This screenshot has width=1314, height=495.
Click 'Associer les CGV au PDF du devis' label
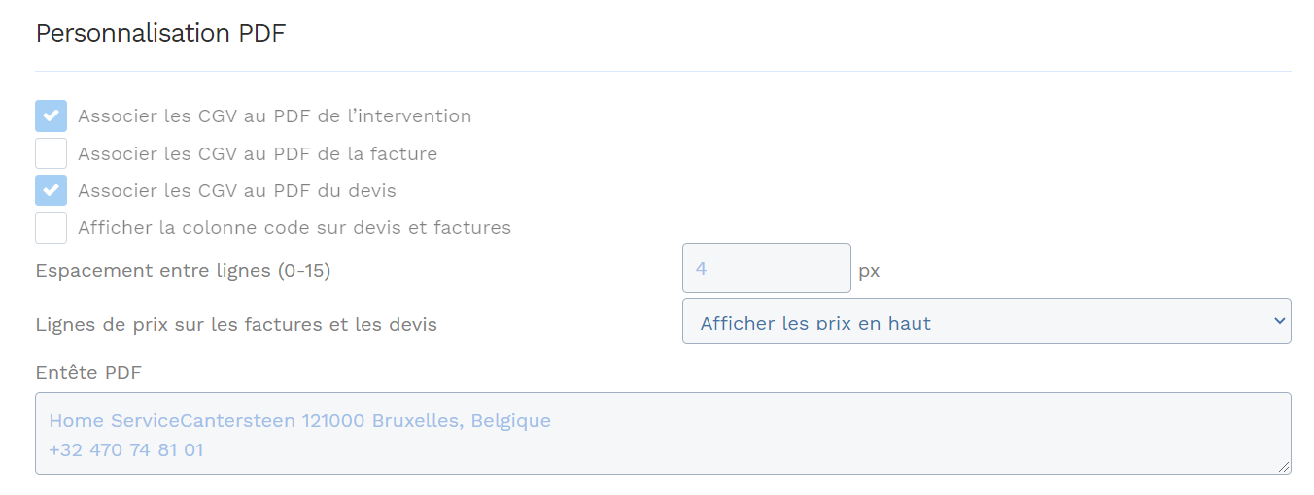pos(237,191)
